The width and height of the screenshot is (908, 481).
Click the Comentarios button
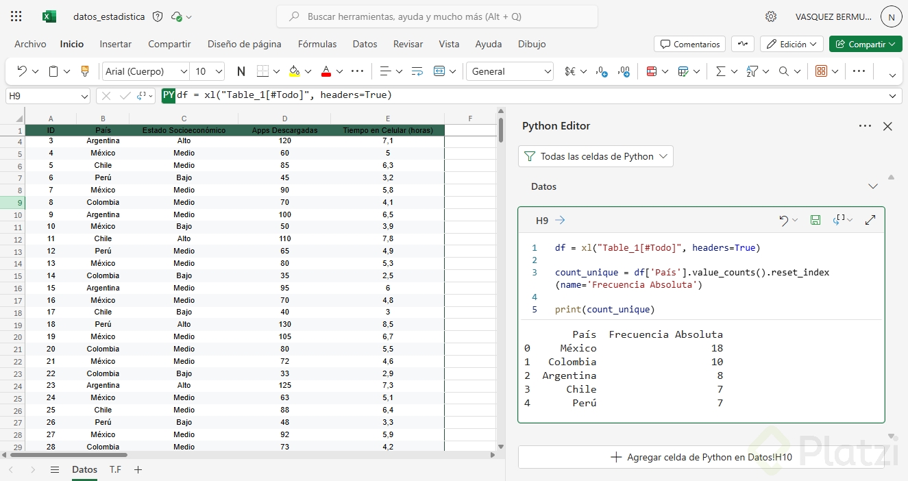click(689, 44)
